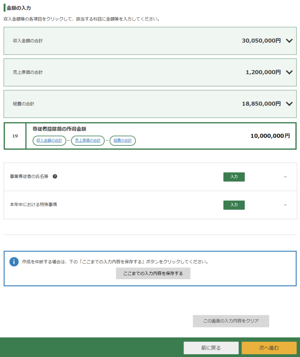The image size is (300, 357).
Task: Click the blue info icon in notice box
Action: tap(14, 262)
